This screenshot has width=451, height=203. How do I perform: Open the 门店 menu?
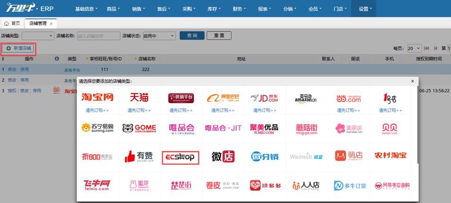[340, 9]
